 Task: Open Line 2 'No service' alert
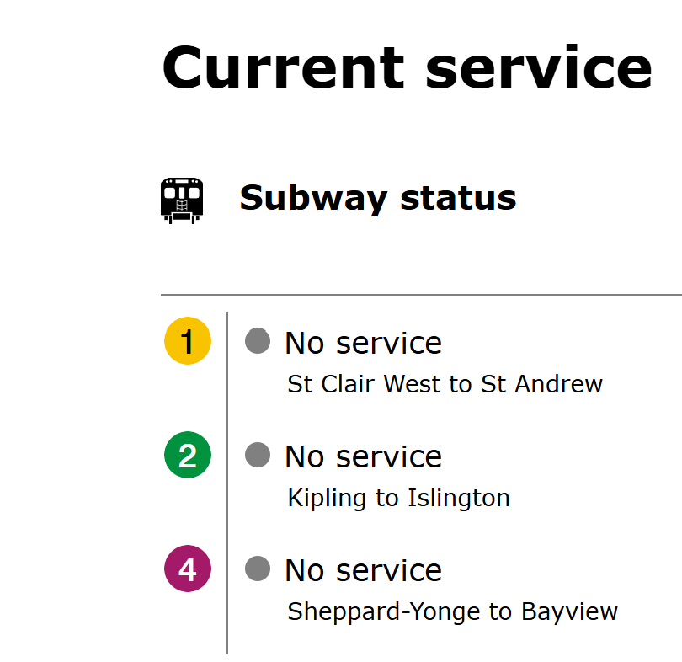(x=363, y=456)
